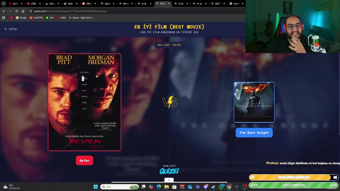Viewport: 340px width, 191px height.
Task: Expand the bottom panel chevron arrow
Action: 169,180
